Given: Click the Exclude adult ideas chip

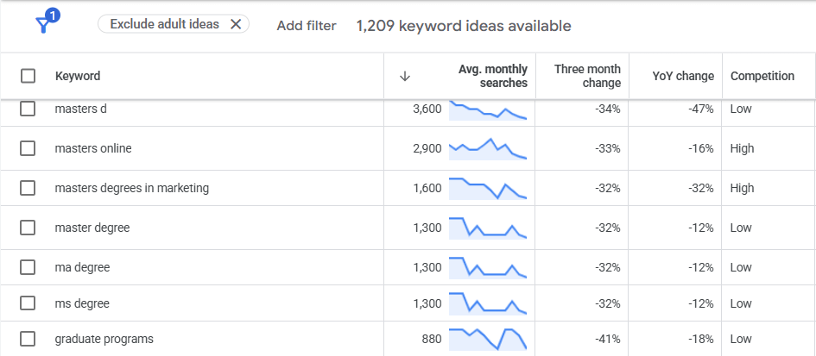Looking at the screenshot, I should click(174, 24).
